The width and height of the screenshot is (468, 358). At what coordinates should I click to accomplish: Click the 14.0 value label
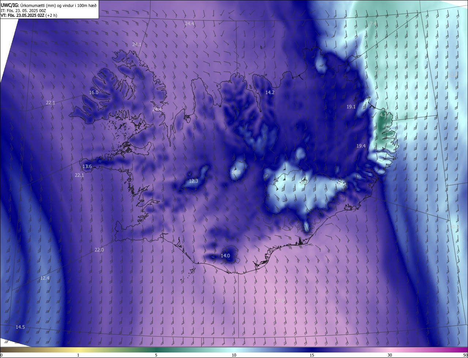tap(226, 256)
